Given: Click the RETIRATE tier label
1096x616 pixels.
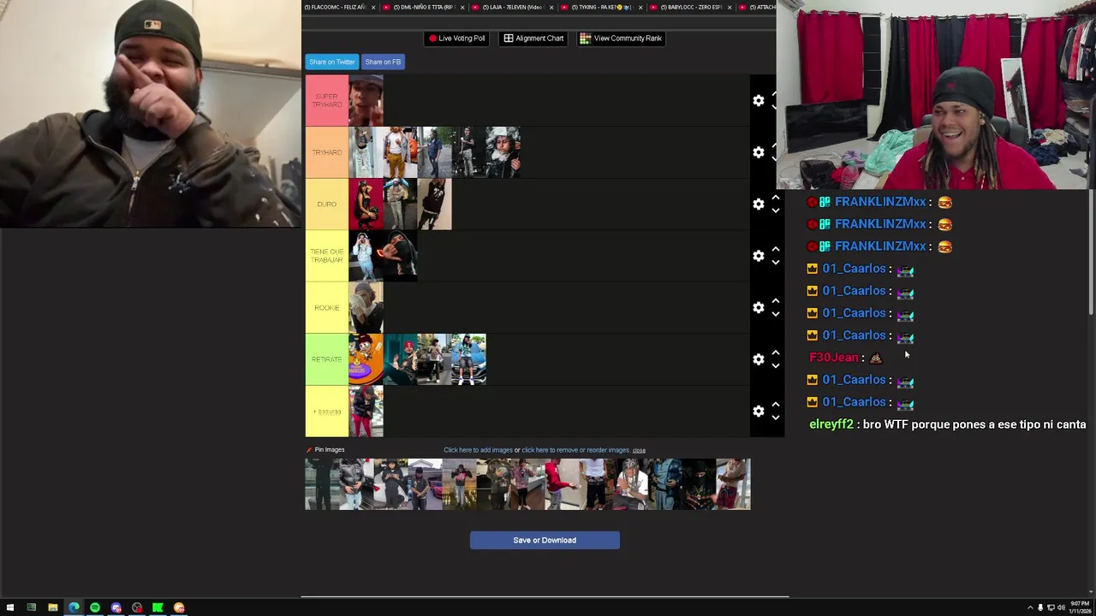Looking at the screenshot, I should coord(327,359).
